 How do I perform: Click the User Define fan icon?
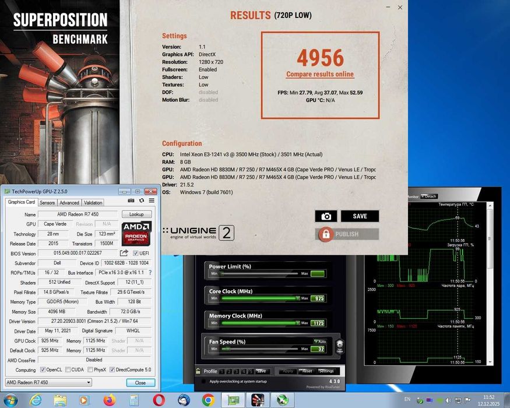click(x=340, y=347)
